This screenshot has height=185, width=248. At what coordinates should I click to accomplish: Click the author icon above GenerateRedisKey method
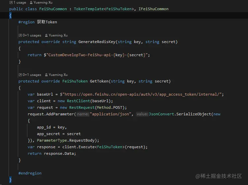click(46, 35)
